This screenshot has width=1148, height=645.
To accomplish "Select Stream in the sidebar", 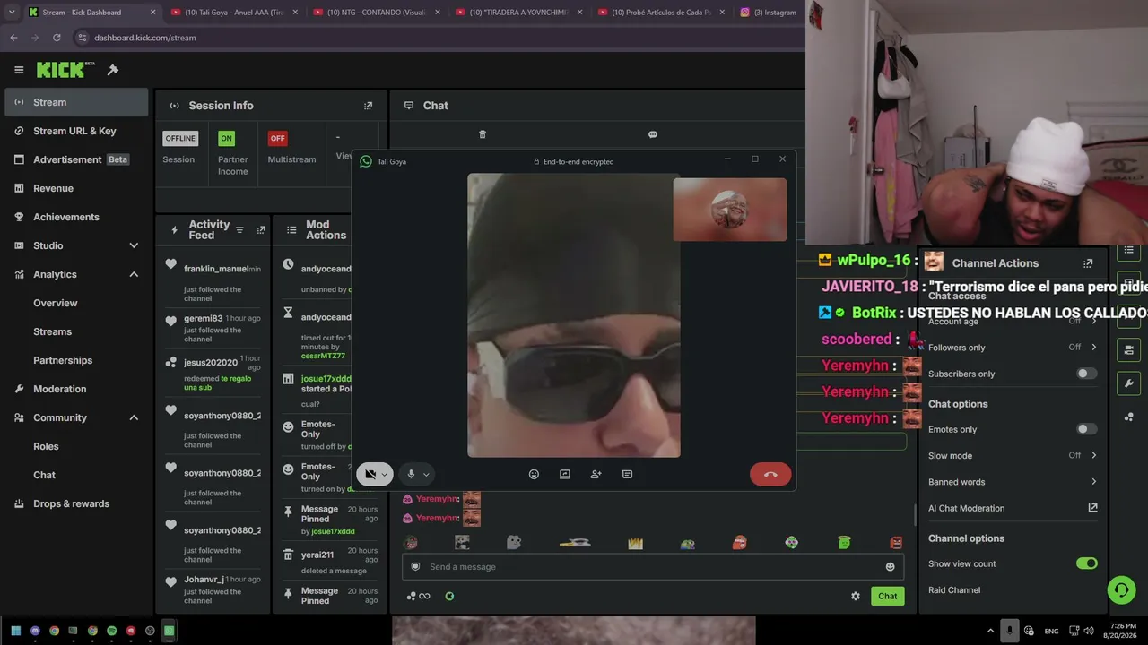I will 76,102.
